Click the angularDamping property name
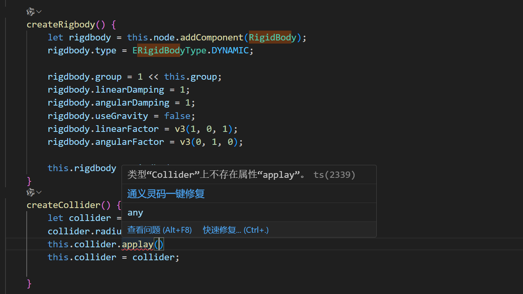The width and height of the screenshot is (523, 294). [132, 103]
